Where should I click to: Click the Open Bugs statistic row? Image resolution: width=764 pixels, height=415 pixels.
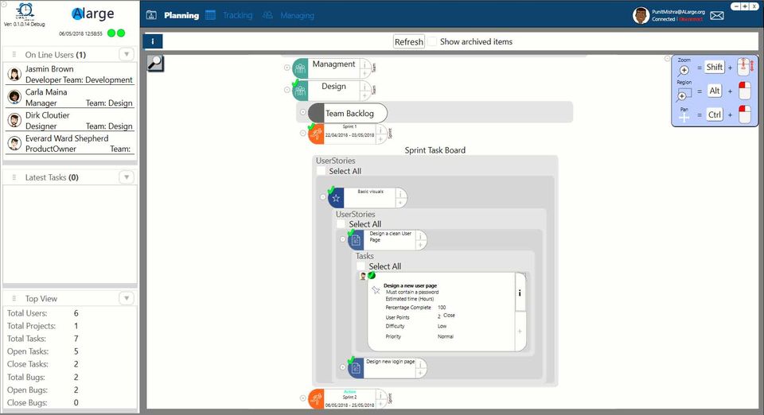pyautogui.click(x=70, y=390)
